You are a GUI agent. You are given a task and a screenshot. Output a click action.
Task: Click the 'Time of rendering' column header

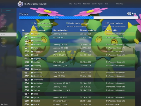click(88, 30)
